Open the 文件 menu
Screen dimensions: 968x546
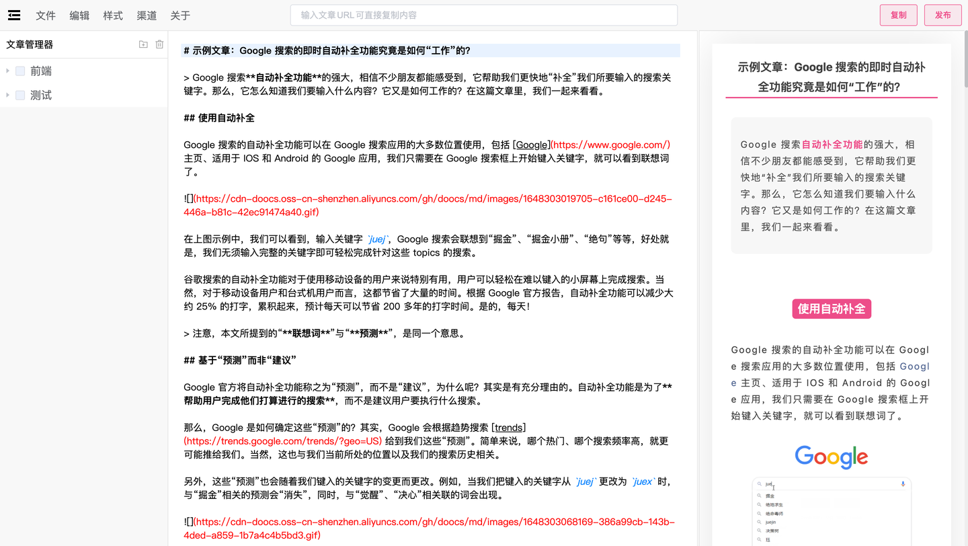pos(46,15)
